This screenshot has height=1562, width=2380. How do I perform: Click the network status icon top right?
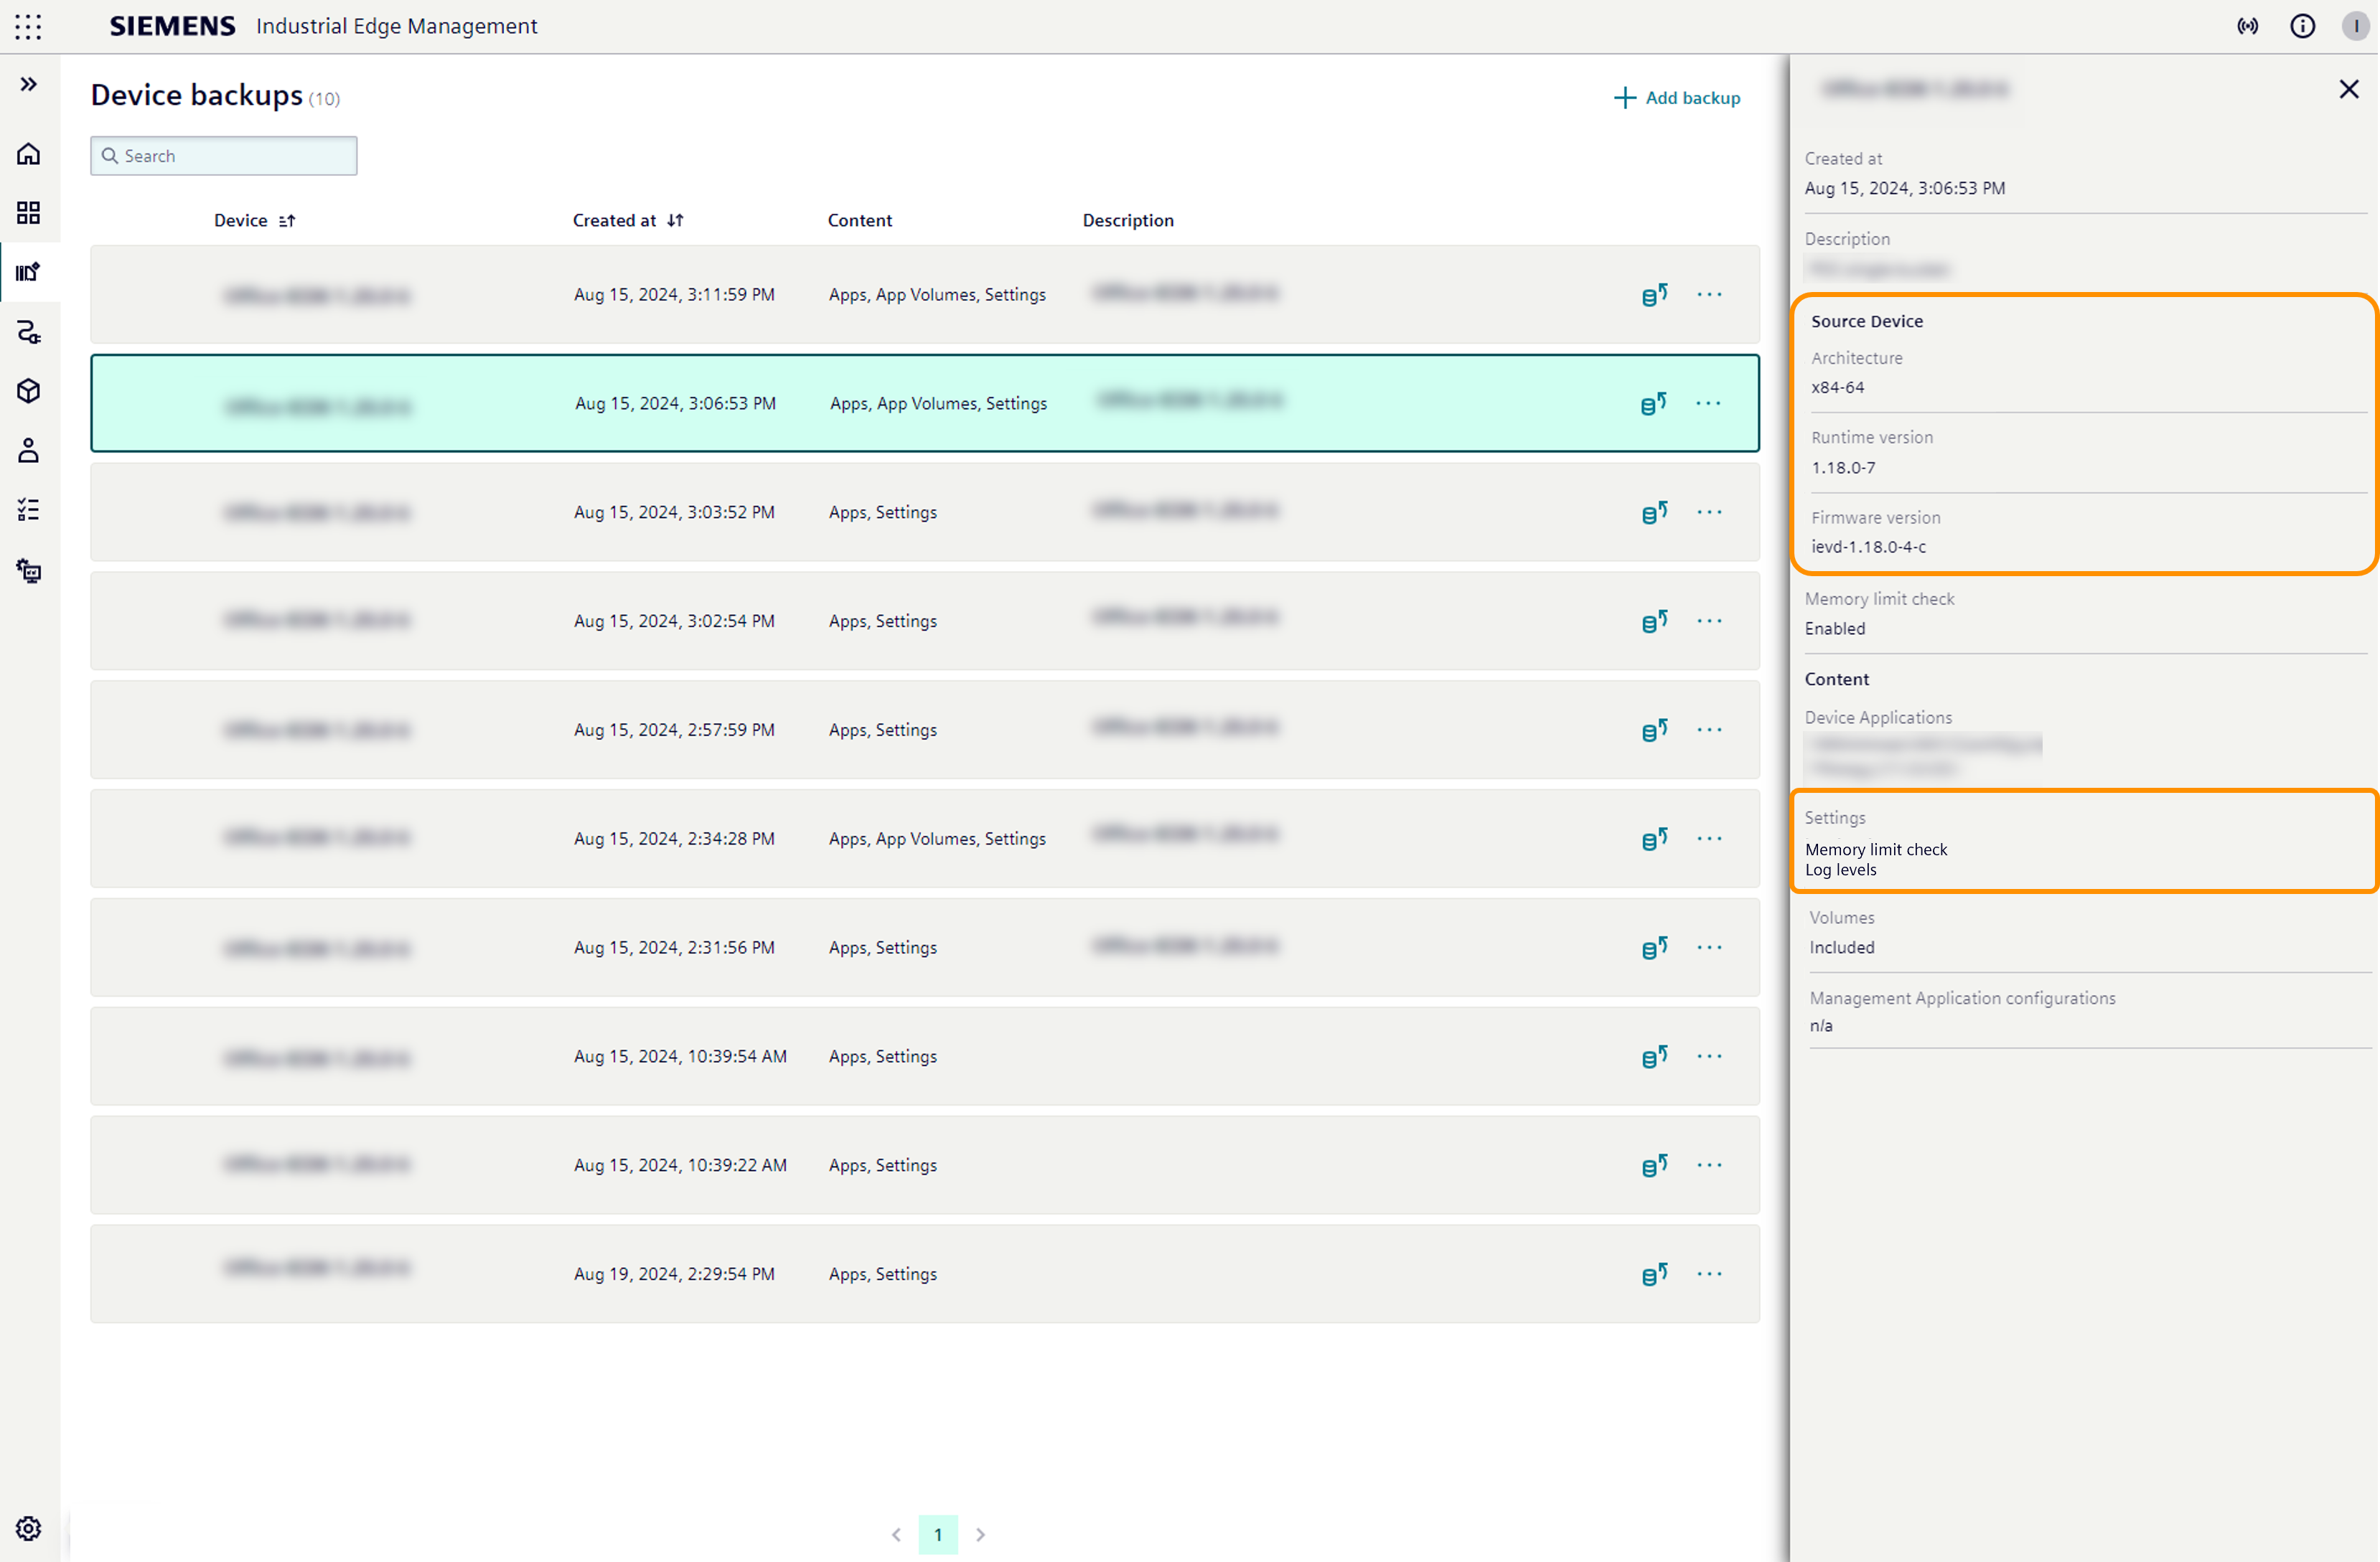[2248, 26]
